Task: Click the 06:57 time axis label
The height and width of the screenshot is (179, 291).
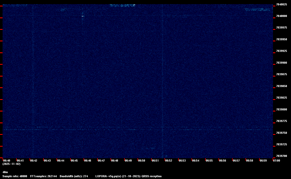Action: click(236, 161)
